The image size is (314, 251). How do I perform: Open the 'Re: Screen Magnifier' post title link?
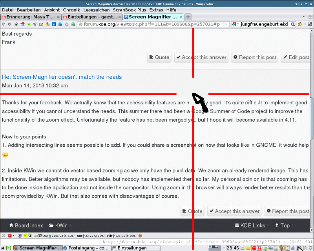[x=62, y=77]
